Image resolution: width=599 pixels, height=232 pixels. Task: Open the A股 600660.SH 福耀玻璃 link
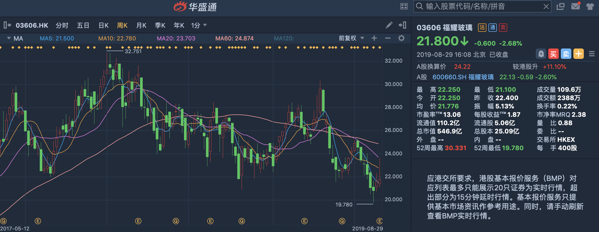(463, 77)
